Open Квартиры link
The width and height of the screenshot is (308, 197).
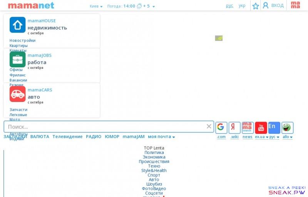(18, 45)
